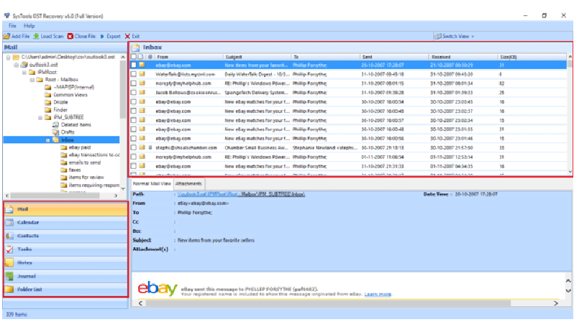Open the Folder List navigation item

pos(66,289)
